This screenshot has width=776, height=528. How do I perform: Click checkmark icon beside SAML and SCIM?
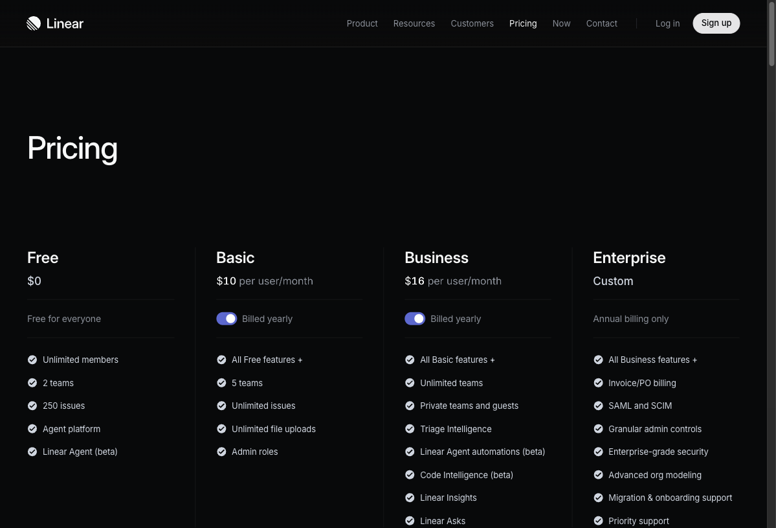coord(598,406)
